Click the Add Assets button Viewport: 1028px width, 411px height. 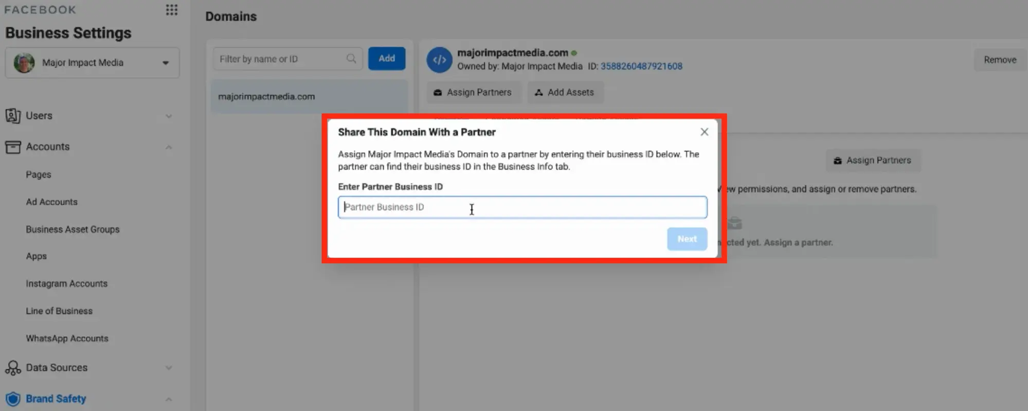[565, 93]
